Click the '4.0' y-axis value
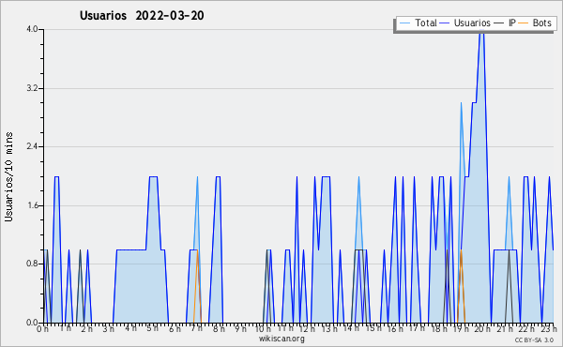Screen dimensions: 563x347 (x=32, y=29)
